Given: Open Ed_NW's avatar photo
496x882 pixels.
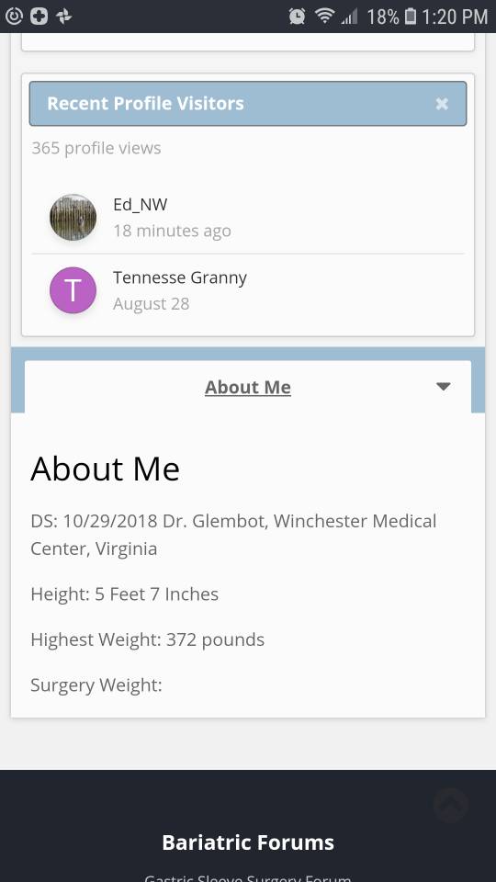Looking at the screenshot, I should [73, 217].
